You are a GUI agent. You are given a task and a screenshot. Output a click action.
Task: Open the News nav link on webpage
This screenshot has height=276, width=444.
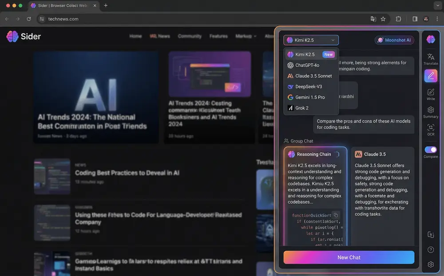pyautogui.click(x=160, y=36)
